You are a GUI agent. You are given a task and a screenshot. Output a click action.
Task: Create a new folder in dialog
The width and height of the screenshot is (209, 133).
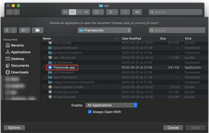point(38,30)
